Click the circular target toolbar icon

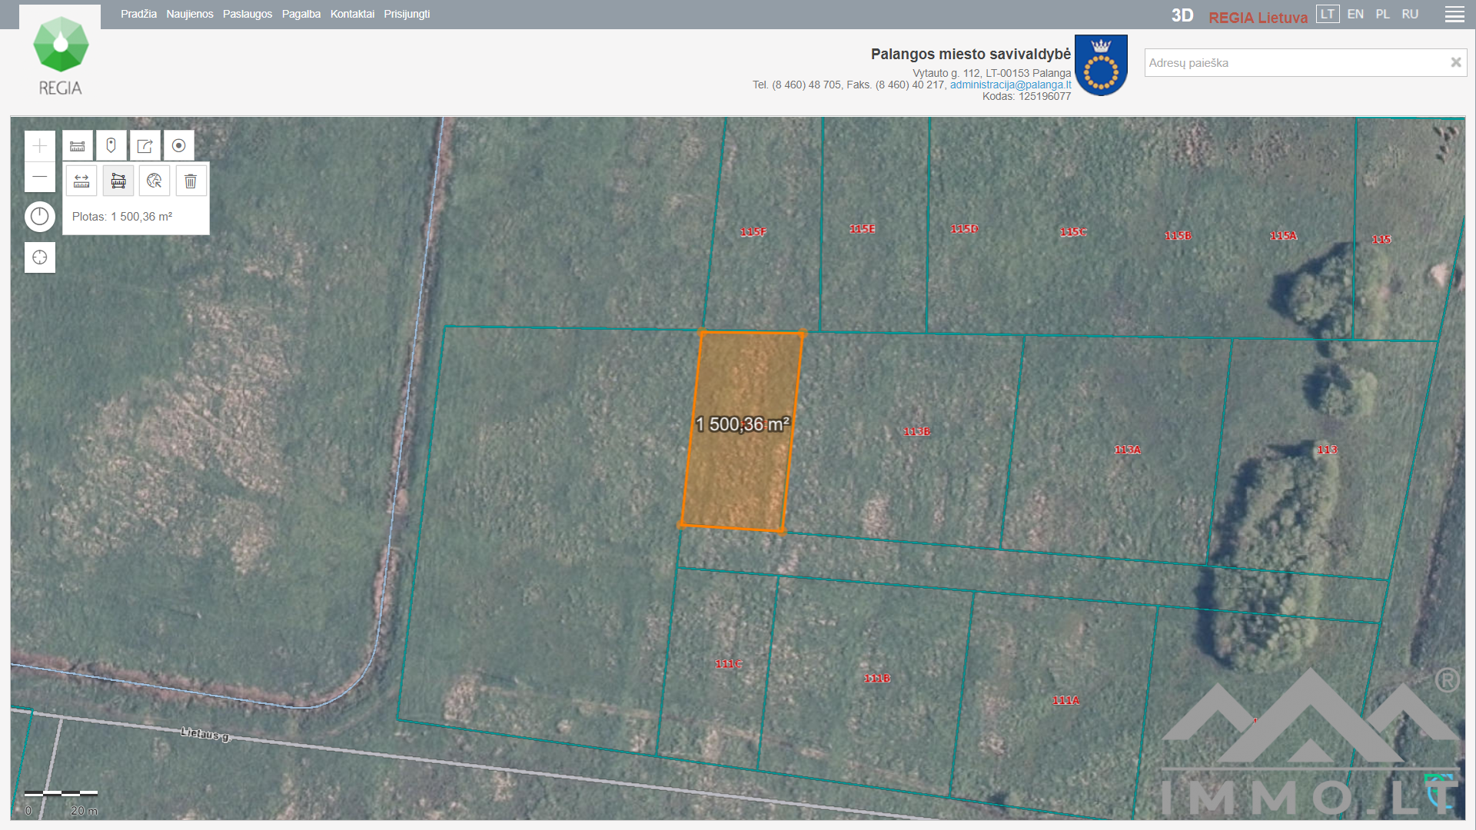179,145
